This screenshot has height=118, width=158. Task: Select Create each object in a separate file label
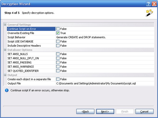click(29, 79)
